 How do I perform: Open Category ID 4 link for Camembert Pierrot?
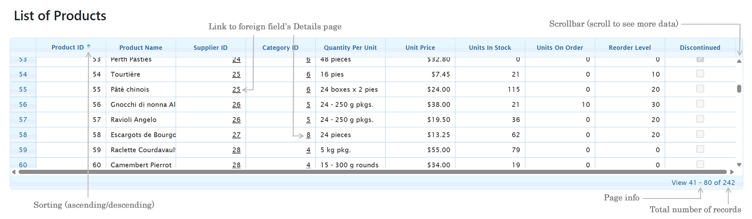308,165
